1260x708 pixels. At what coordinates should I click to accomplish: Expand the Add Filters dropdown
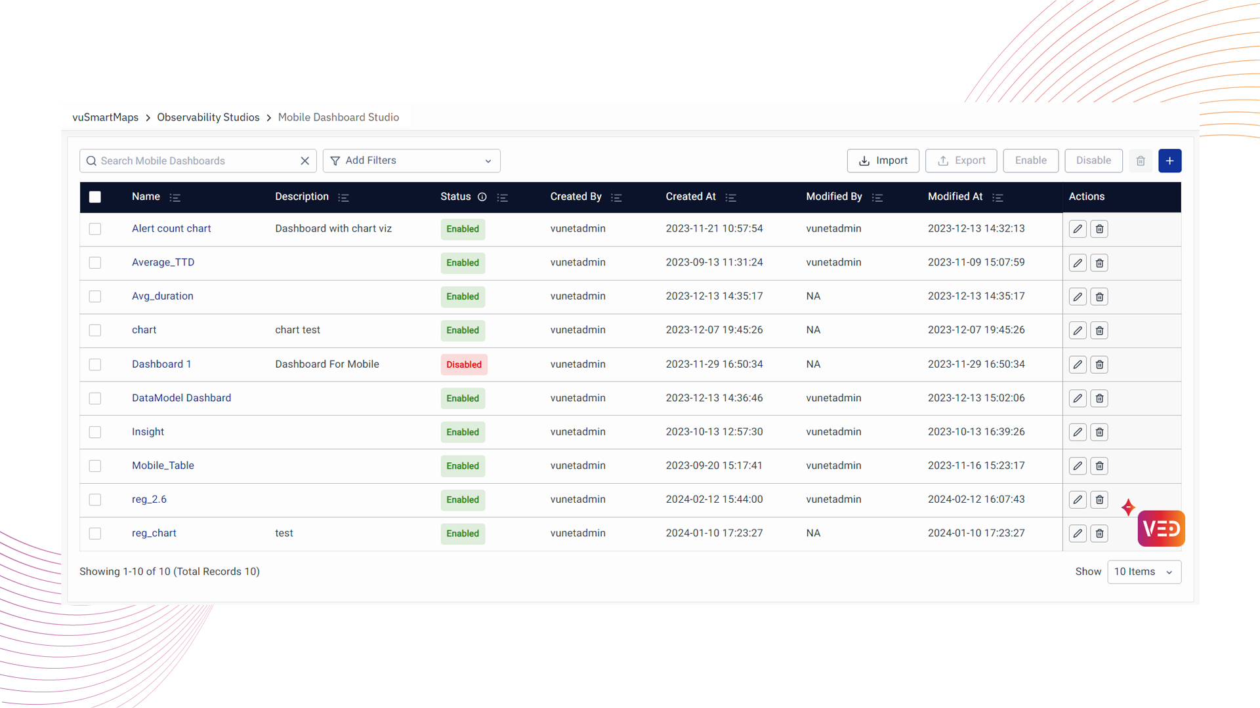pyautogui.click(x=411, y=161)
